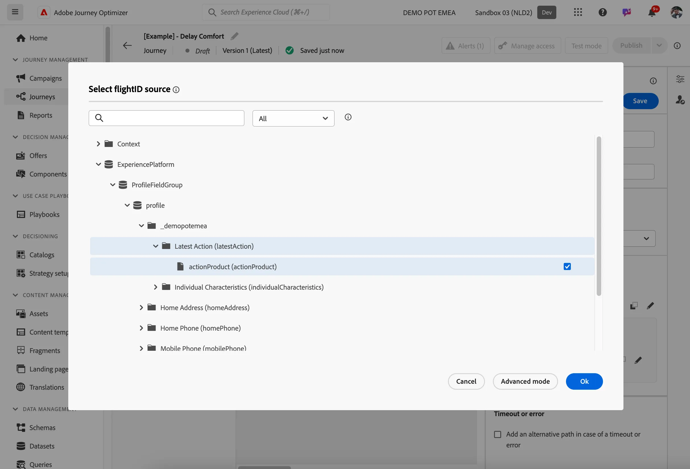Screen dimensions: 690x469
Task: Click Manage access
Action: 528,46
